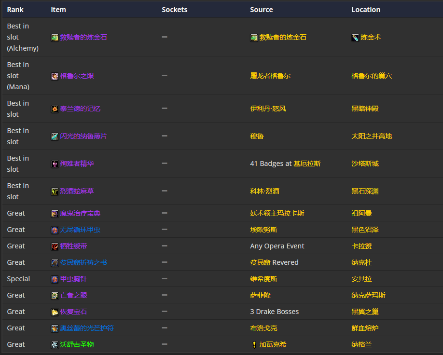Follow the 布洛戈克 source link

pos(263,328)
